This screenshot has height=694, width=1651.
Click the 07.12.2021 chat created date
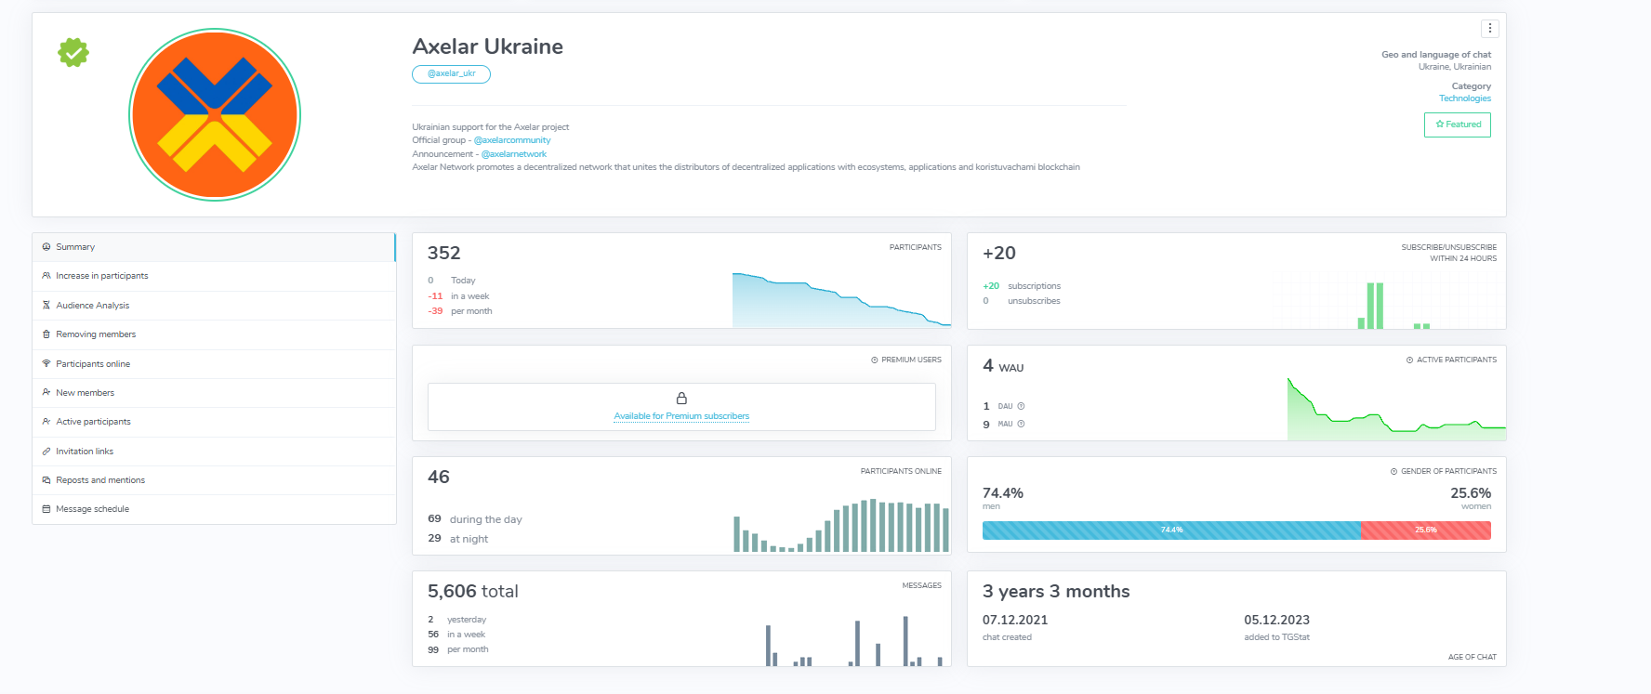1015,620
